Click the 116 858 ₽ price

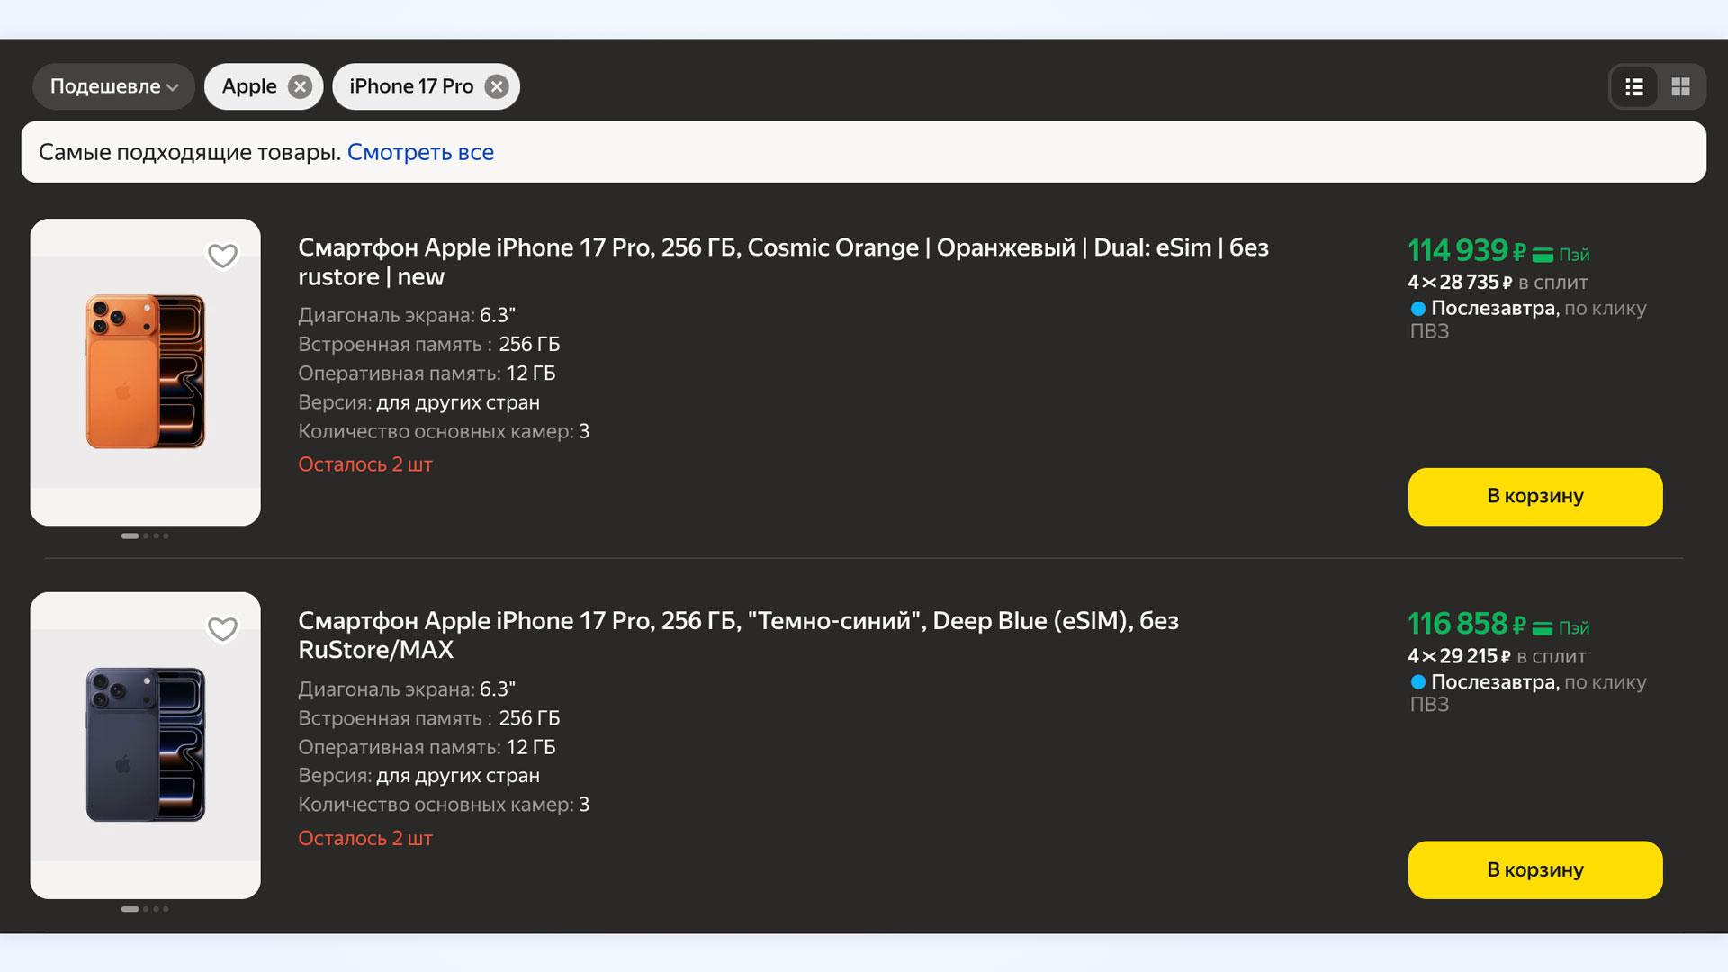pos(1466,624)
